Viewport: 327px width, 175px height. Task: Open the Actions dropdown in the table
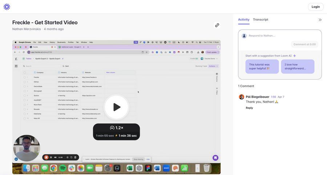click(214, 66)
